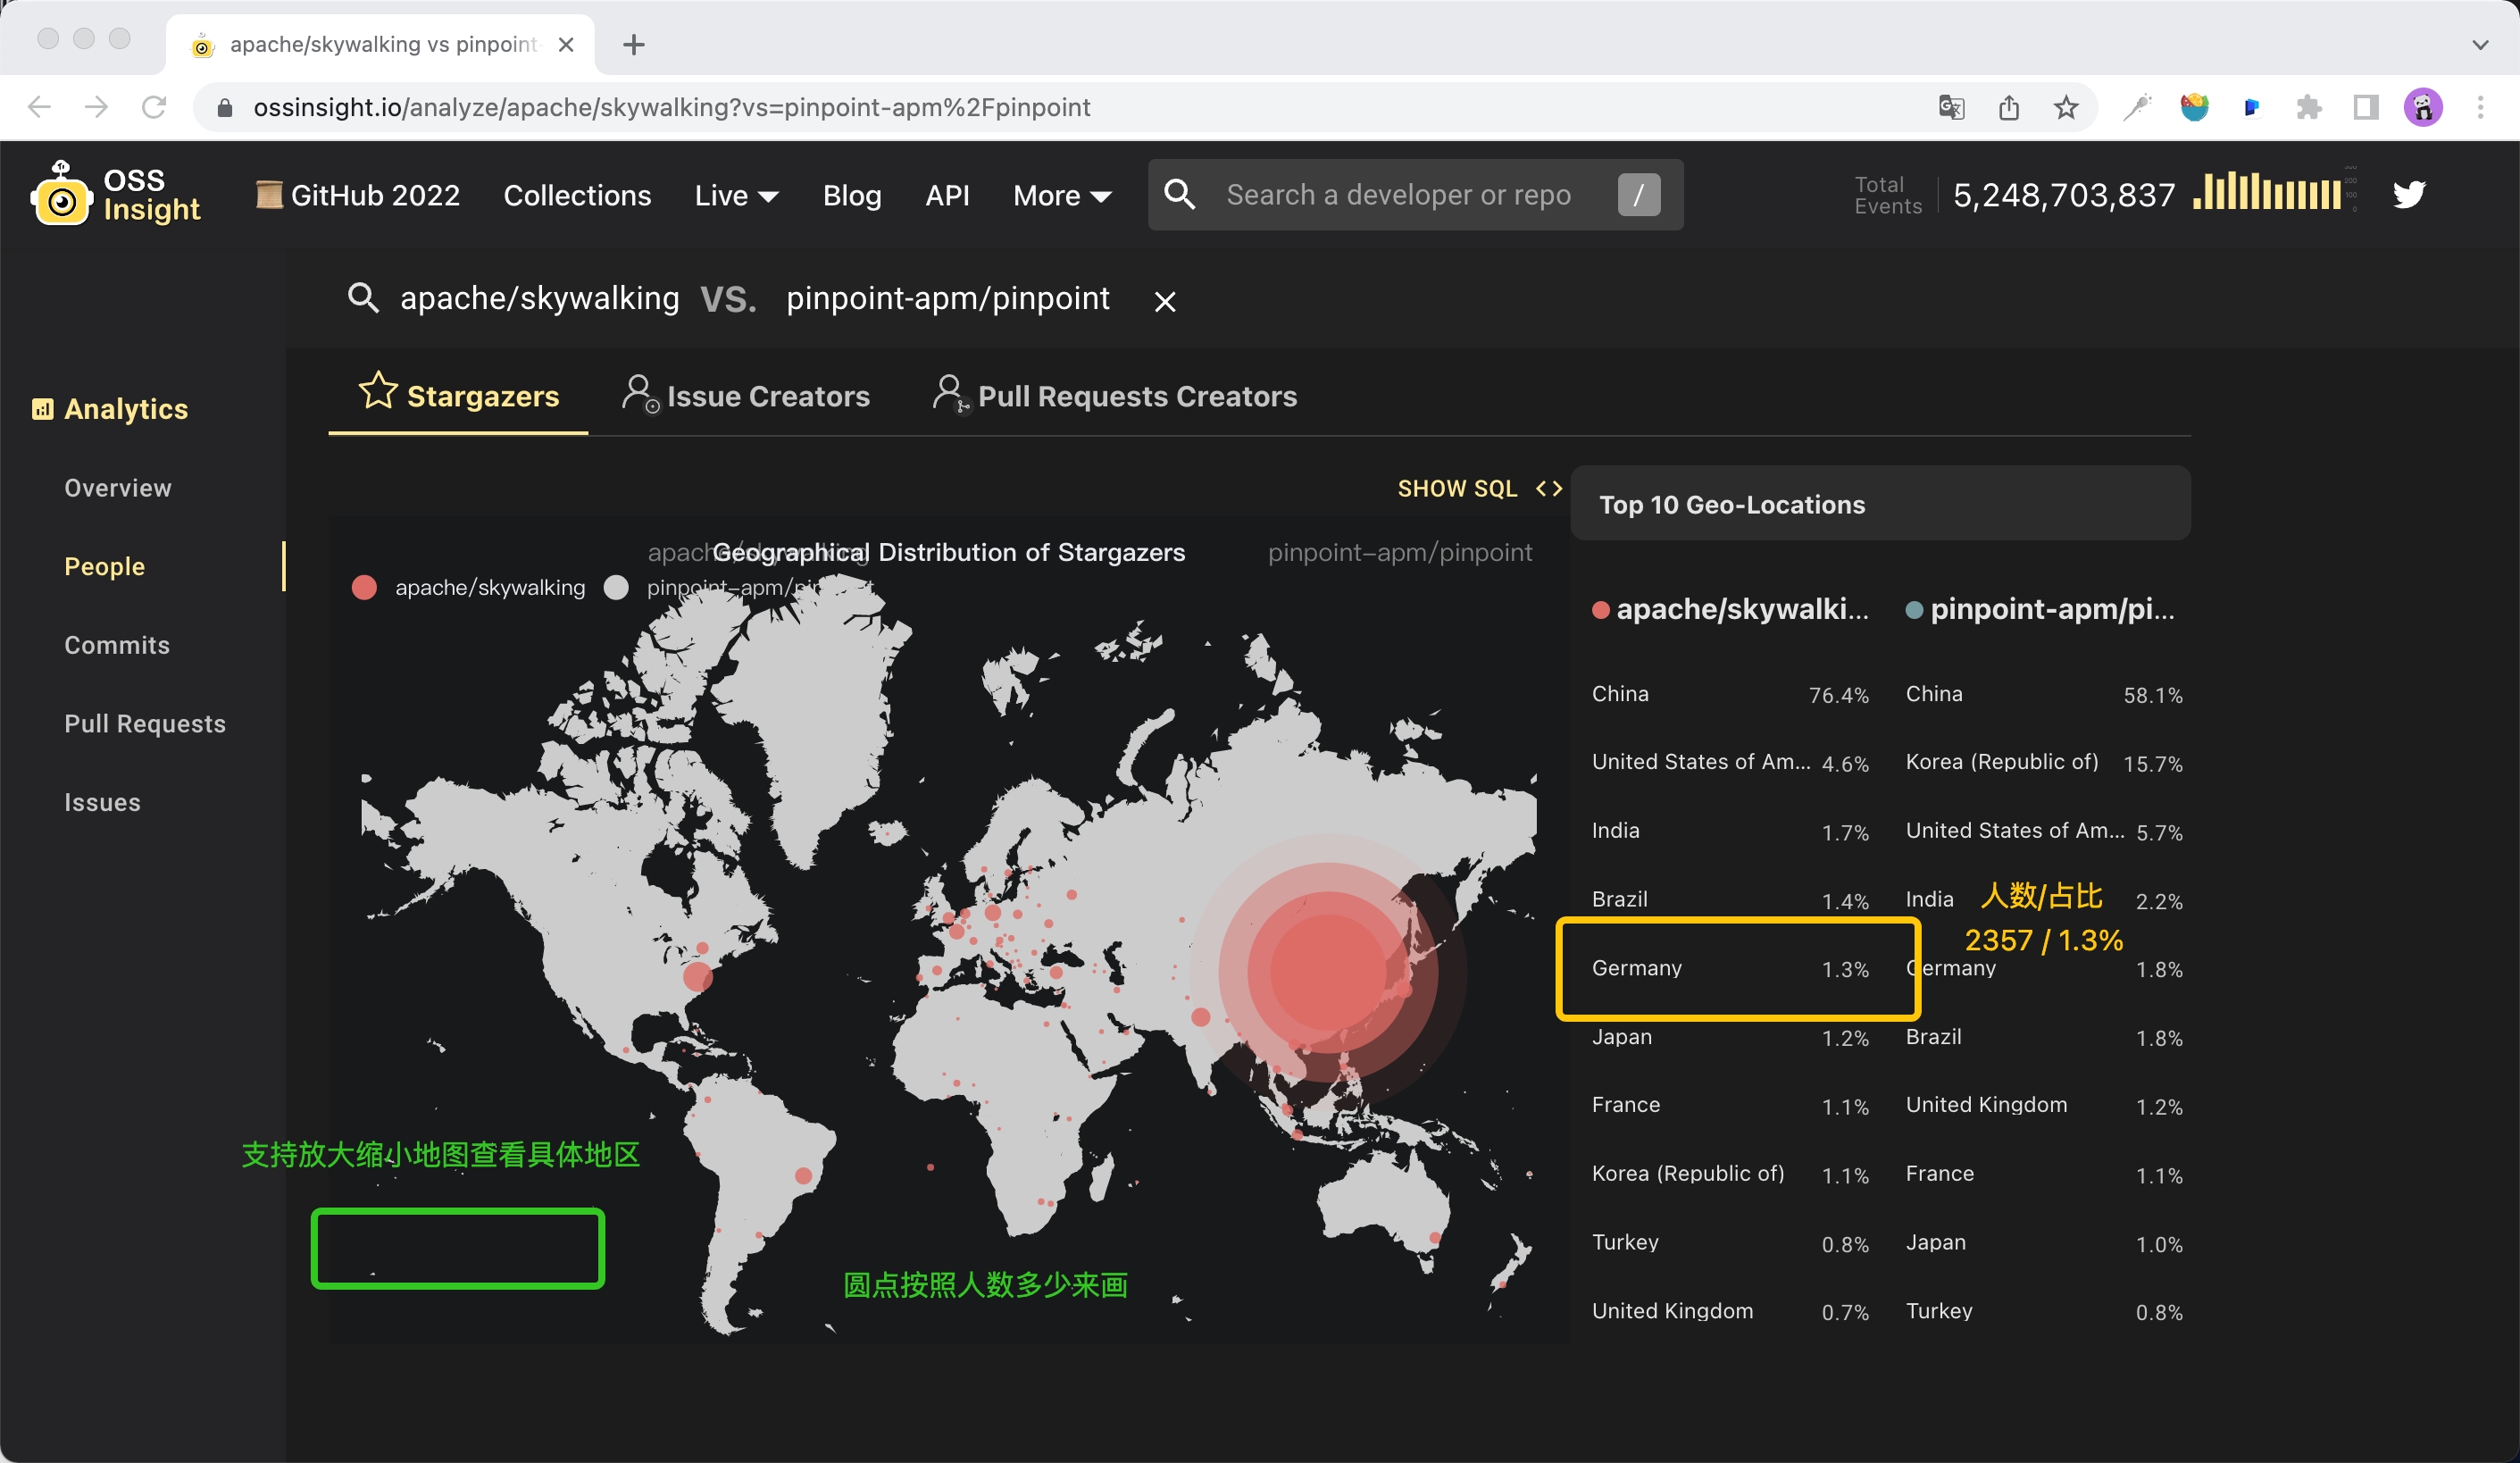The width and height of the screenshot is (2520, 1463).
Task: Switch to Issue Creators tab
Action: click(x=746, y=396)
